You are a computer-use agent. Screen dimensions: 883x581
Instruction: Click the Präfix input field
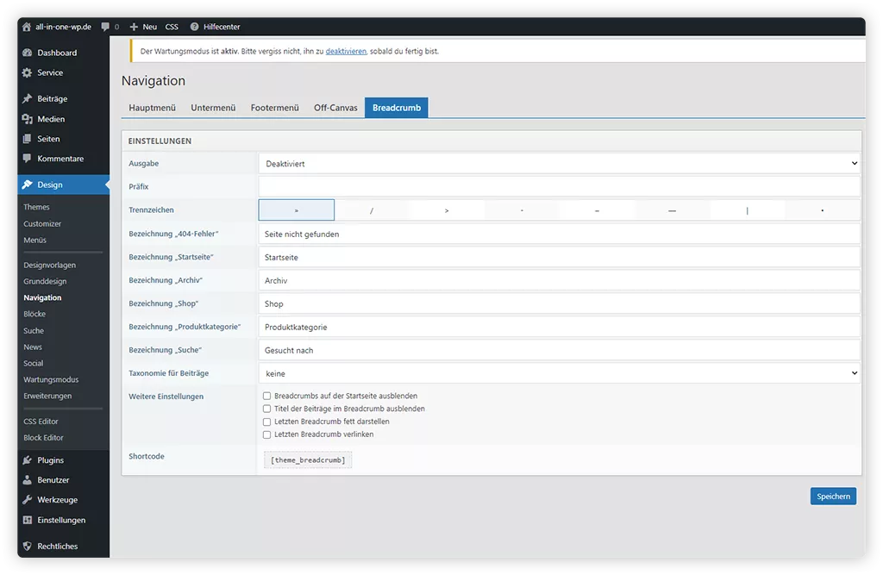click(x=559, y=186)
